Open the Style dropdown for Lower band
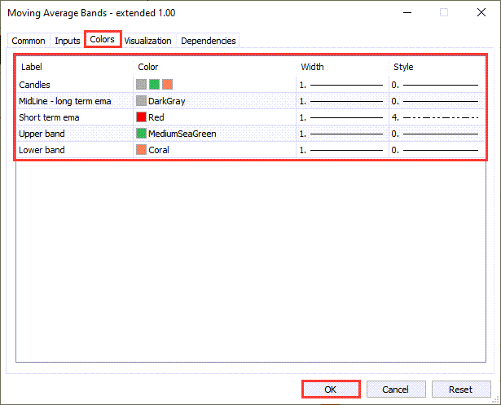 point(436,150)
